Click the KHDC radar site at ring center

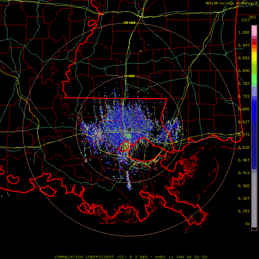(x=129, y=129)
